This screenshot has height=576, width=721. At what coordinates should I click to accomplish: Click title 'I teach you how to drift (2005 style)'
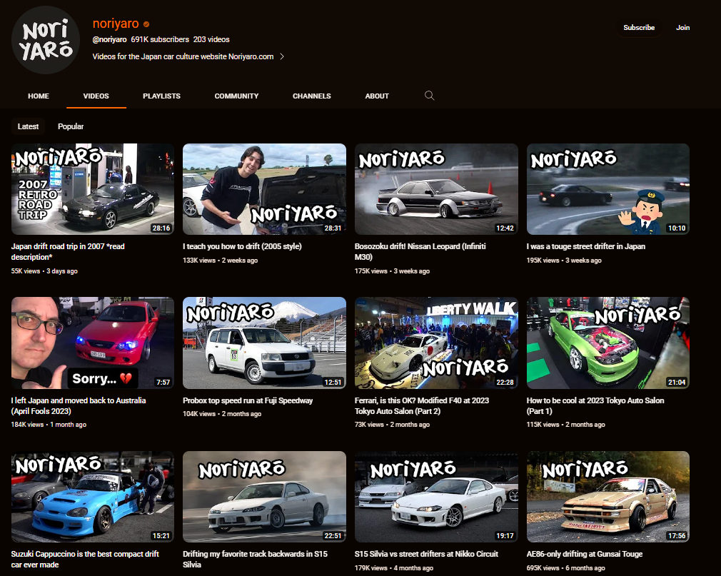[242, 246]
